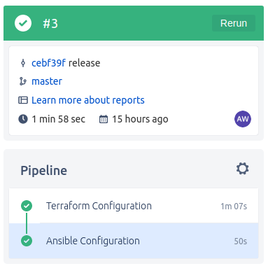Click the build number #3 heading

(50, 24)
